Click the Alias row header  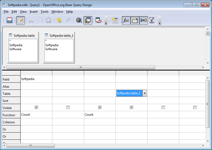(x=11, y=86)
